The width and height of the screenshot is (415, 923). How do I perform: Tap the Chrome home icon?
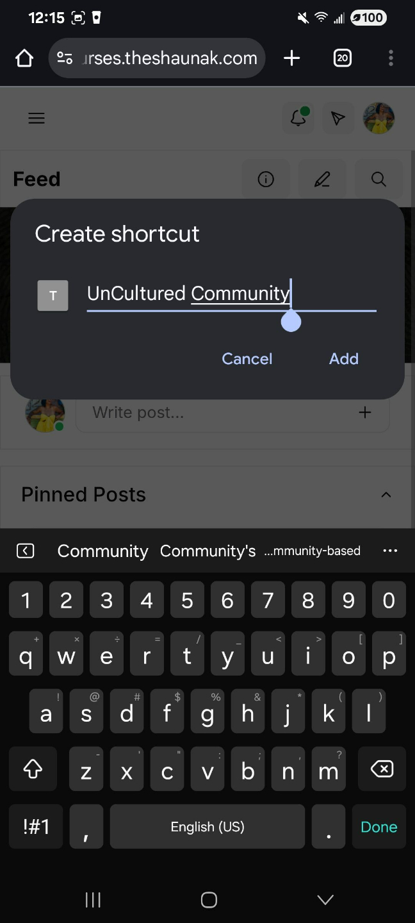click(24, 58)
